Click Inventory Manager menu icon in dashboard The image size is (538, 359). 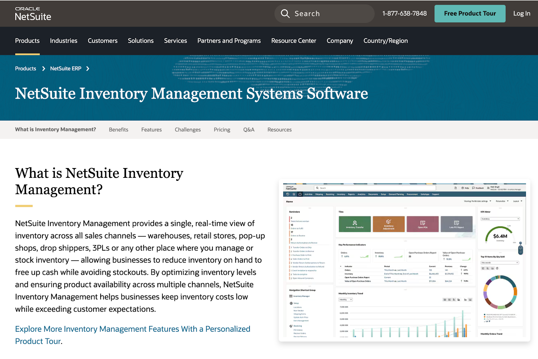tap(291, 296)
